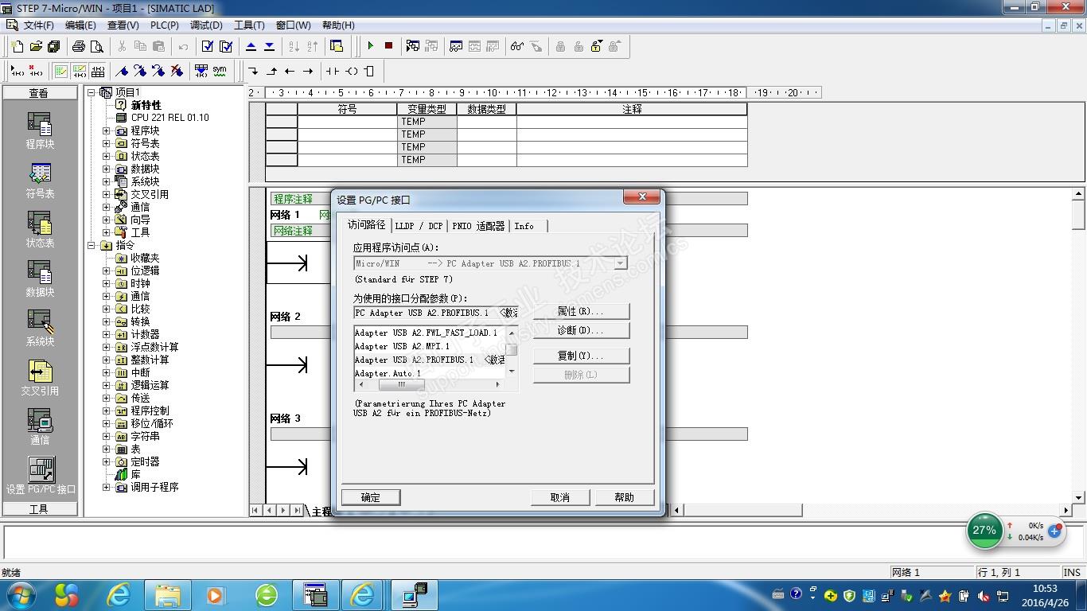Image resolution: width=1087 pixels, height=611 pixels.
Task: Click the New project toolbar icon
Action: point(18,46)
